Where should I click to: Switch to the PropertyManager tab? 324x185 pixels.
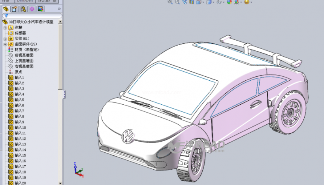15,9
